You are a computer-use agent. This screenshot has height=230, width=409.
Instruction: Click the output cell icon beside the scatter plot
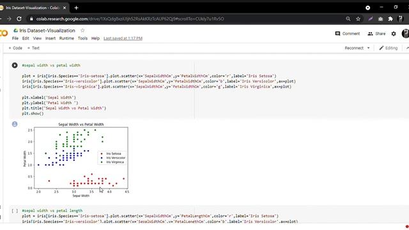tap(15, 124)
